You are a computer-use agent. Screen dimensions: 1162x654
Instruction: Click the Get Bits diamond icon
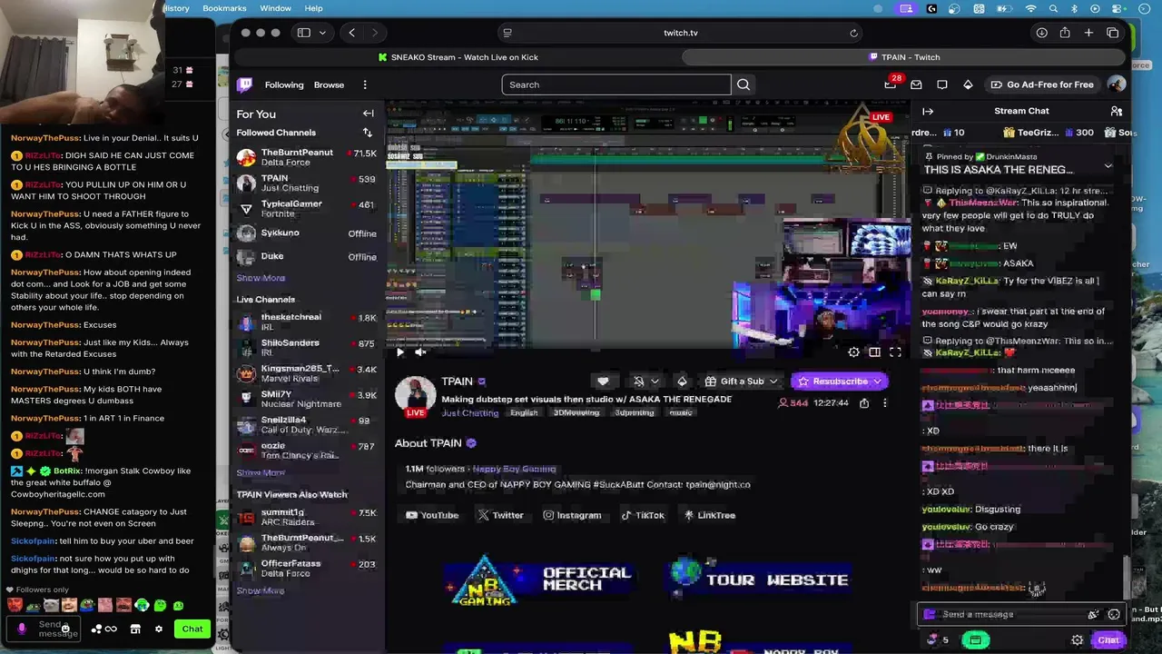pos(968,84)
